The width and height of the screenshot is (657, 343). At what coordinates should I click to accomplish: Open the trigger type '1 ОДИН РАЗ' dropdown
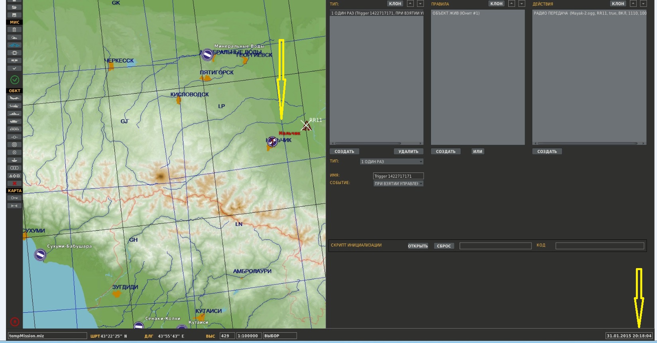(391, 161)
